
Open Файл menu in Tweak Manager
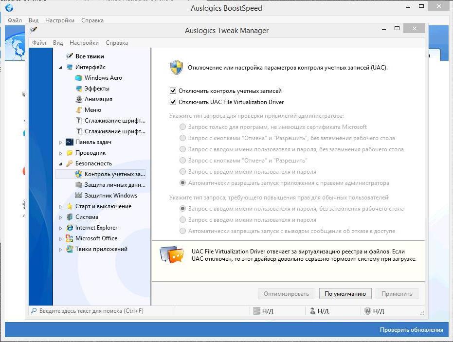click(39, 43)
